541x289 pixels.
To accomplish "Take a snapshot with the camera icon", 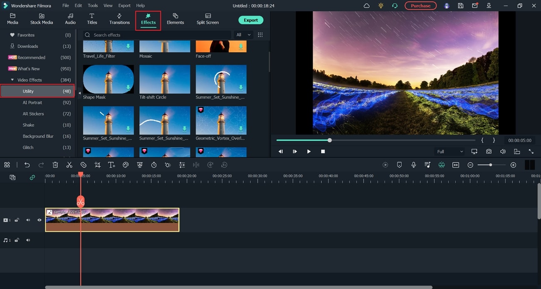I will 489,152.
